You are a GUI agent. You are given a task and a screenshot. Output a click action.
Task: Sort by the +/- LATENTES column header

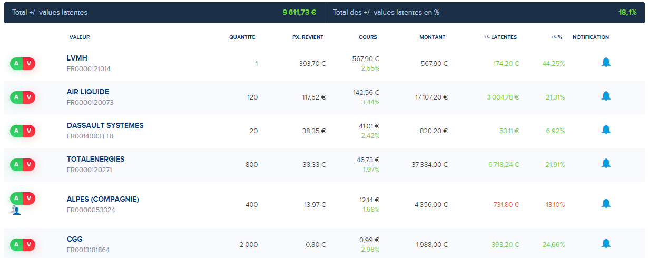coord(500,37)
